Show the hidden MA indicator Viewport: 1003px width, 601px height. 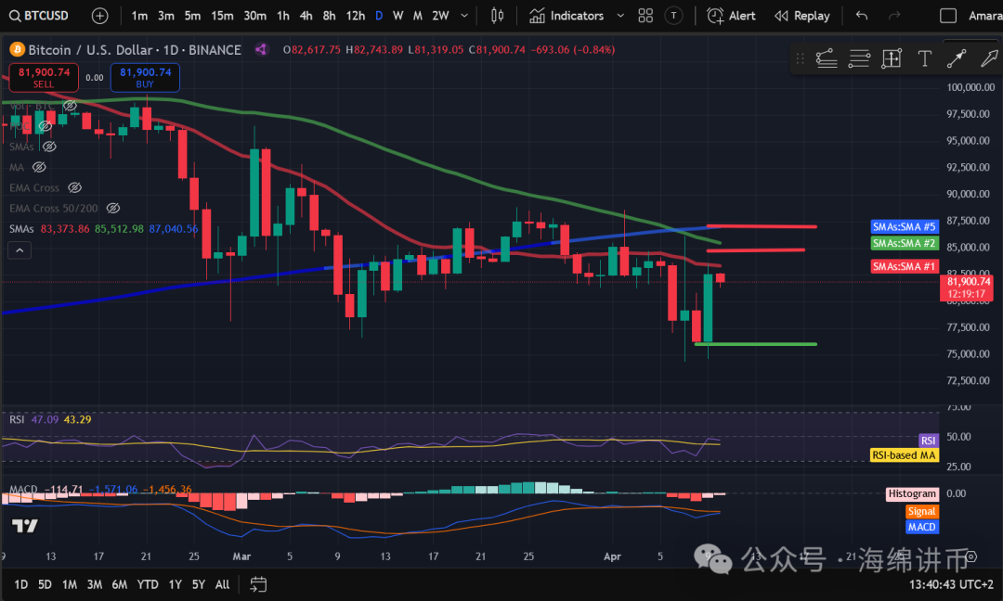39,167
